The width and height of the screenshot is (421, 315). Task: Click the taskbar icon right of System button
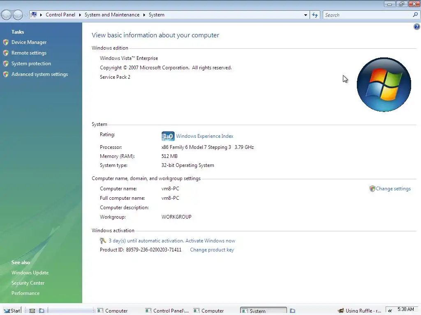293,311
